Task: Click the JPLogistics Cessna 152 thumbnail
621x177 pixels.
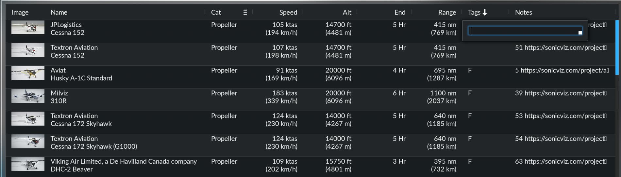Action: click(28, 27)
